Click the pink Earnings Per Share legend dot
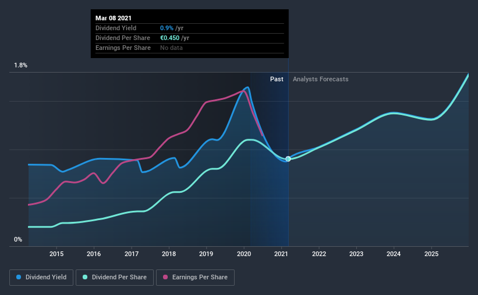Viewport: 478px width, 295px height. pos(165,277)
